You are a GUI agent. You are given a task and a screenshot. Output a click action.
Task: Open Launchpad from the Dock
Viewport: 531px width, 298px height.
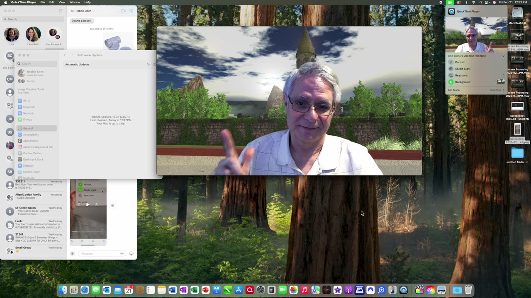tap(74, 290)
